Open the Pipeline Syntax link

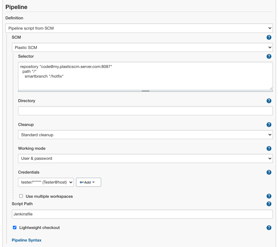27,240
